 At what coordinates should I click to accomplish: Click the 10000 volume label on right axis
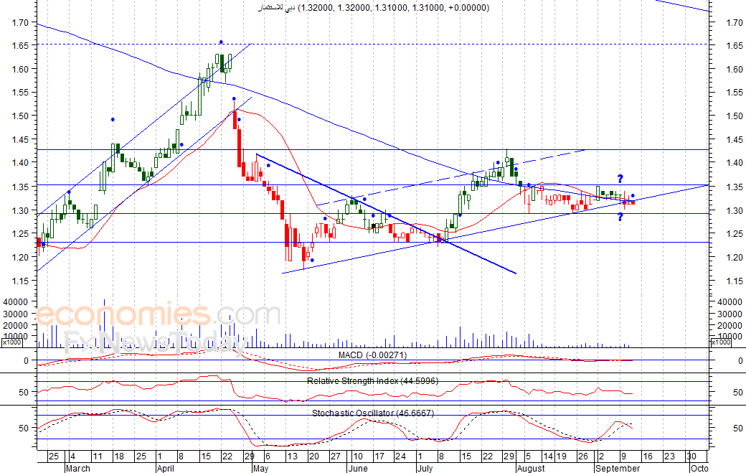click(730, 337)
